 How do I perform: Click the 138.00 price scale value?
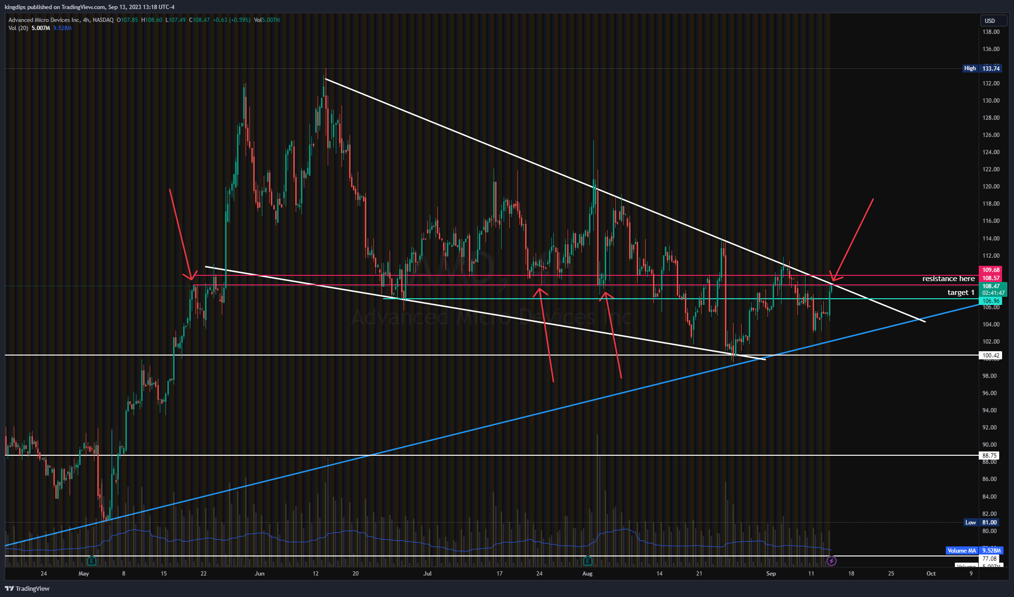coord(991,32)
